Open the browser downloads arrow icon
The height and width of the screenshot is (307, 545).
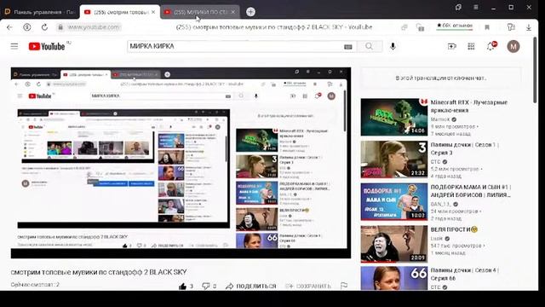pos(529,27)
